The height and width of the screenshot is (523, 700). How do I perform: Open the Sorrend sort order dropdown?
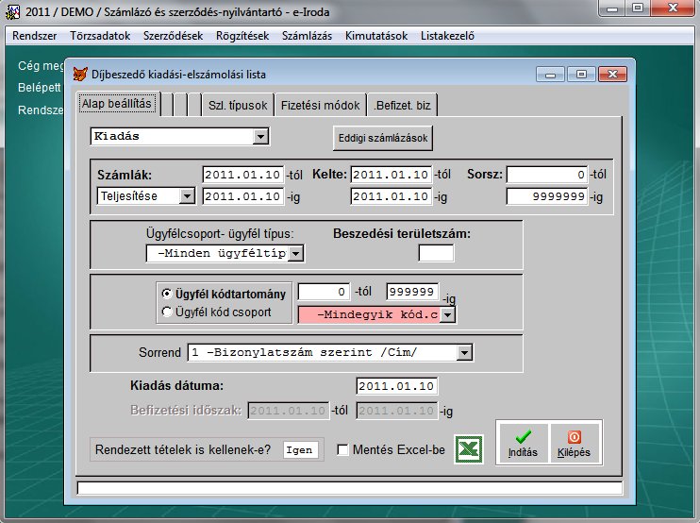463,353
